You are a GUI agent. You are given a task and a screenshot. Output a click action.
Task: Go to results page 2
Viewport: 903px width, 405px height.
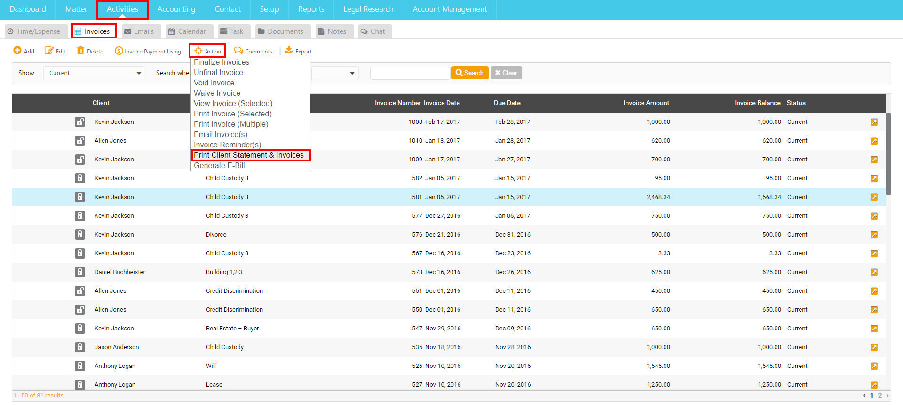(x=880, y=396)
